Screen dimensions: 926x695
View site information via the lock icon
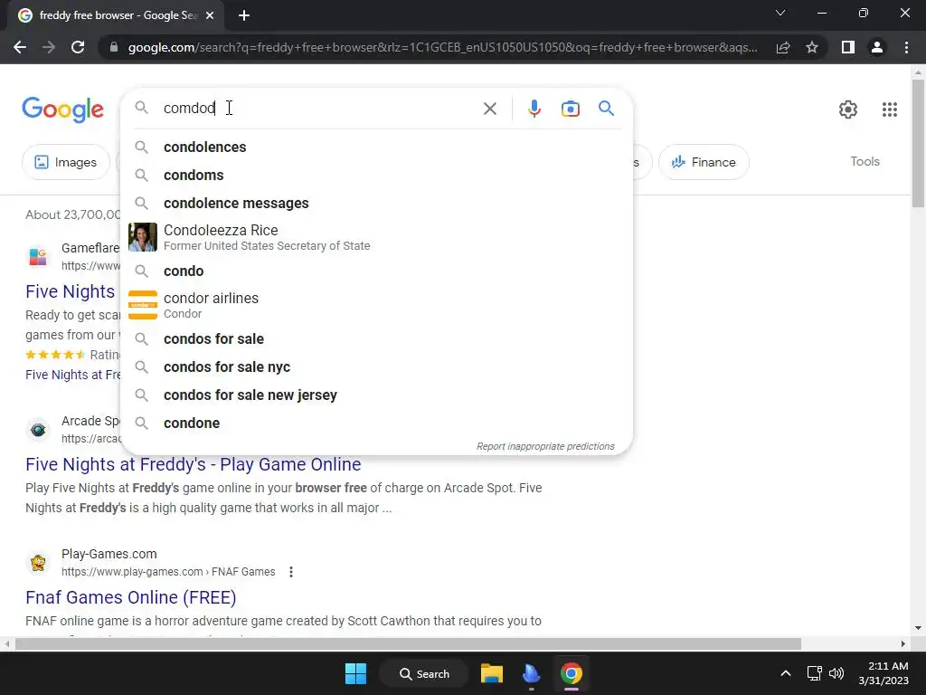114,47
